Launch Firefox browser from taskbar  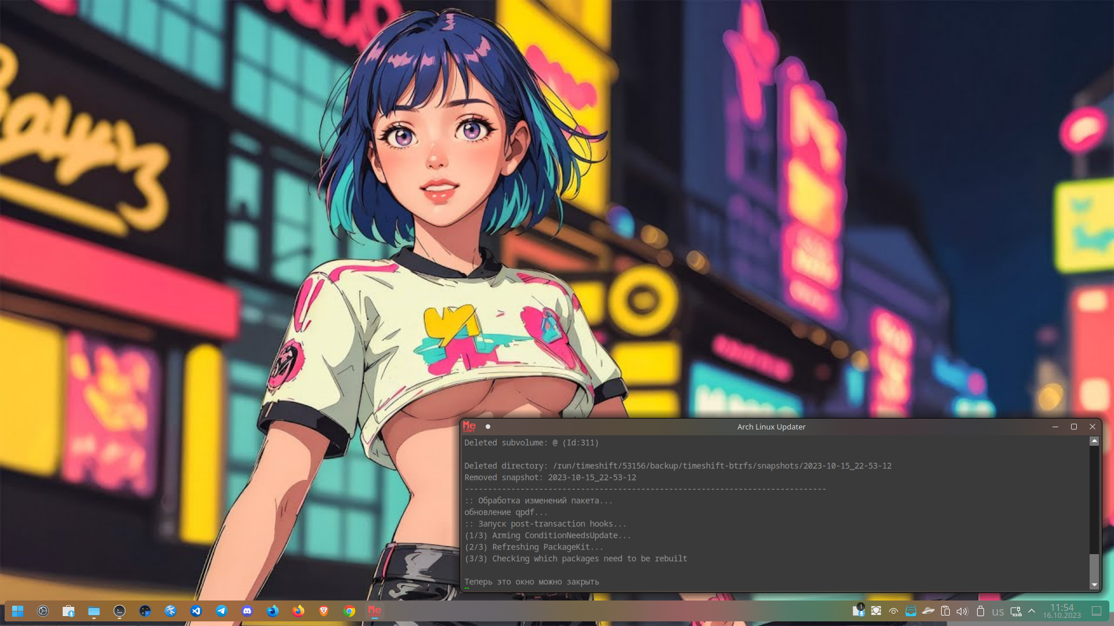click(298, 611)
